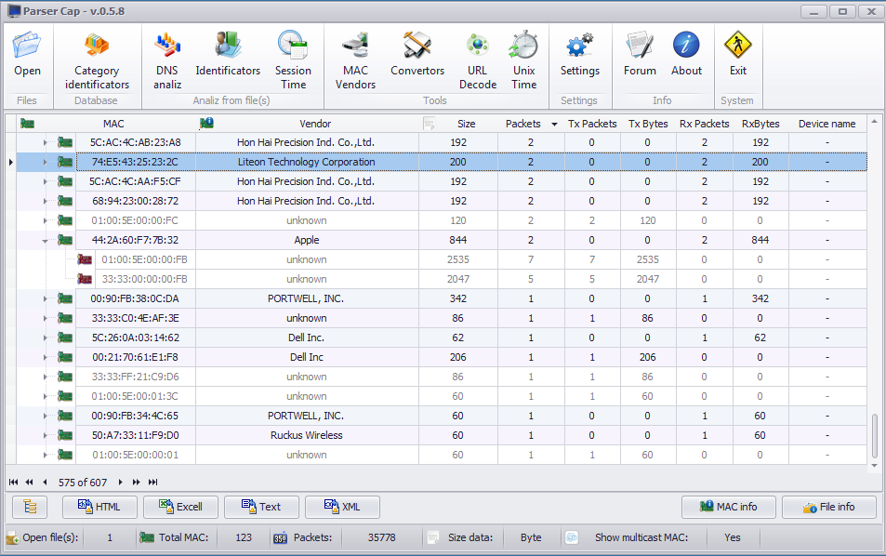
Task: Open the MAC Vendors tool
Action: (x=354, y=56)
